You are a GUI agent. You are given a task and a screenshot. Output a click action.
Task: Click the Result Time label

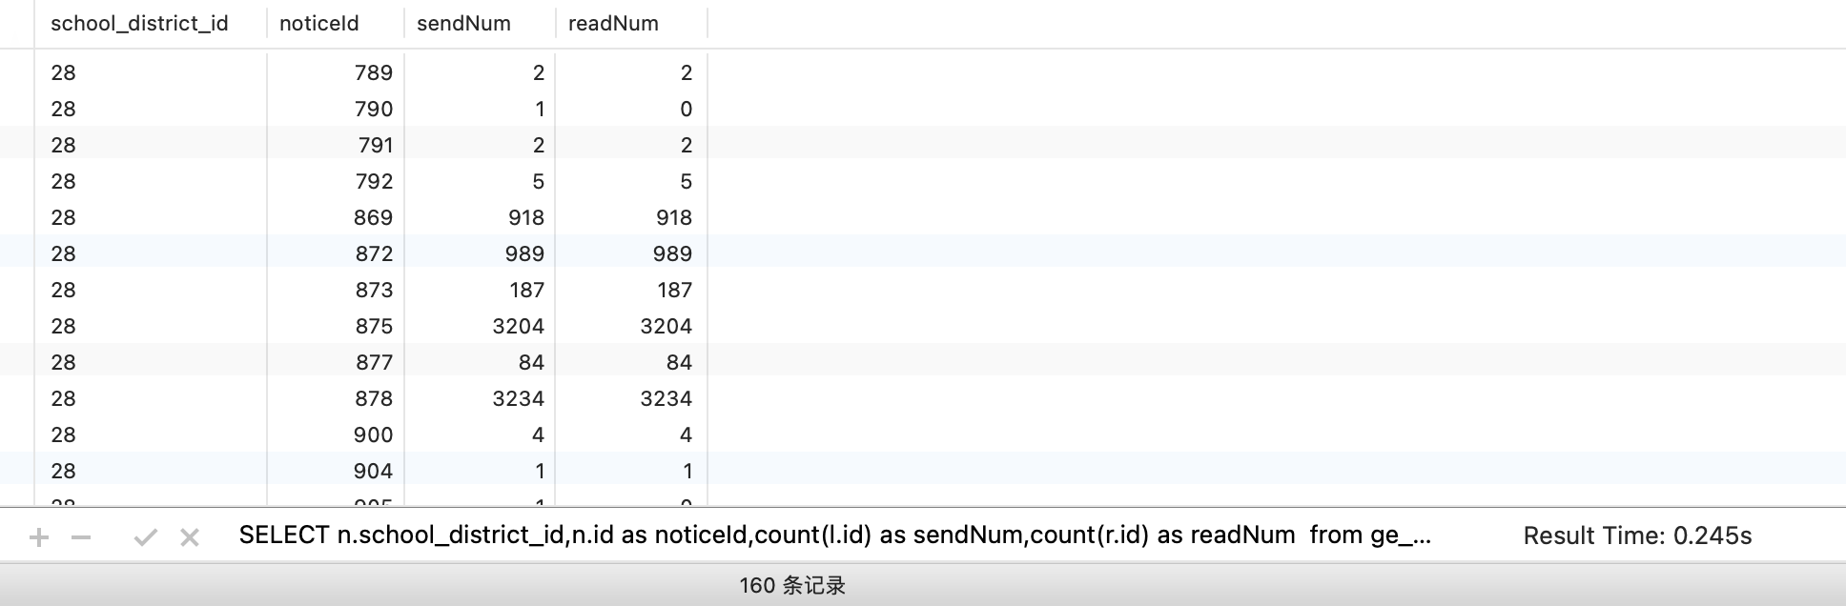coord(1636,536)
